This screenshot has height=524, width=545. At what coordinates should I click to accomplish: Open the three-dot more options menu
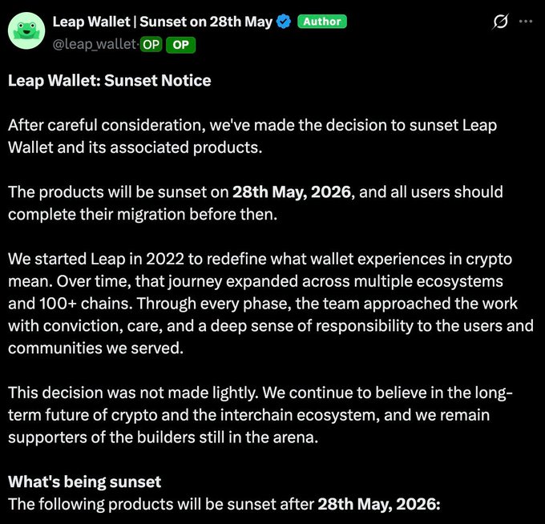pyautogui.click(x=526, y=22)
